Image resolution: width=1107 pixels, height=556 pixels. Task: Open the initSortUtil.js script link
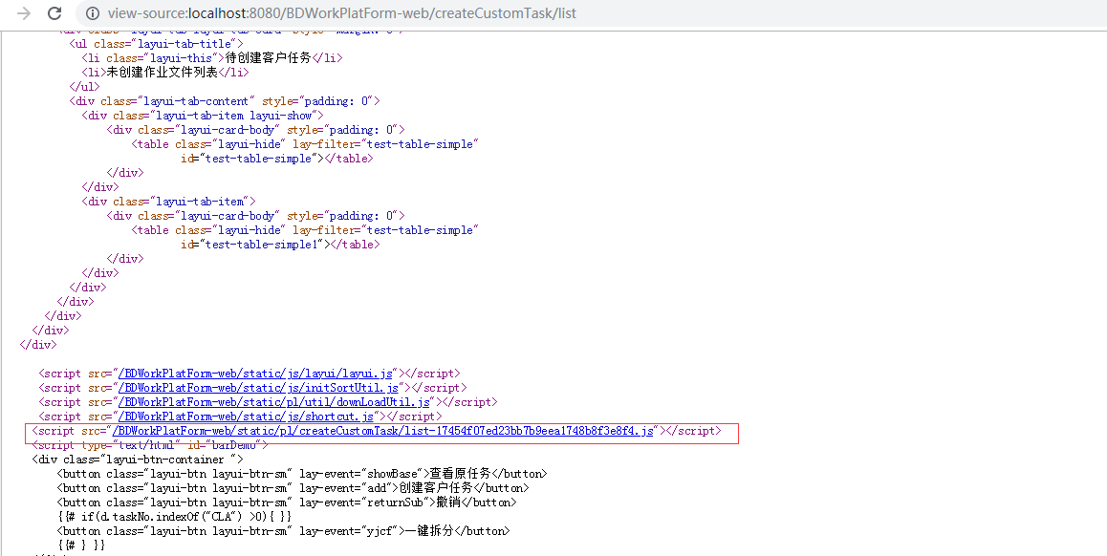pyautogui.click(x=258, y=387)
